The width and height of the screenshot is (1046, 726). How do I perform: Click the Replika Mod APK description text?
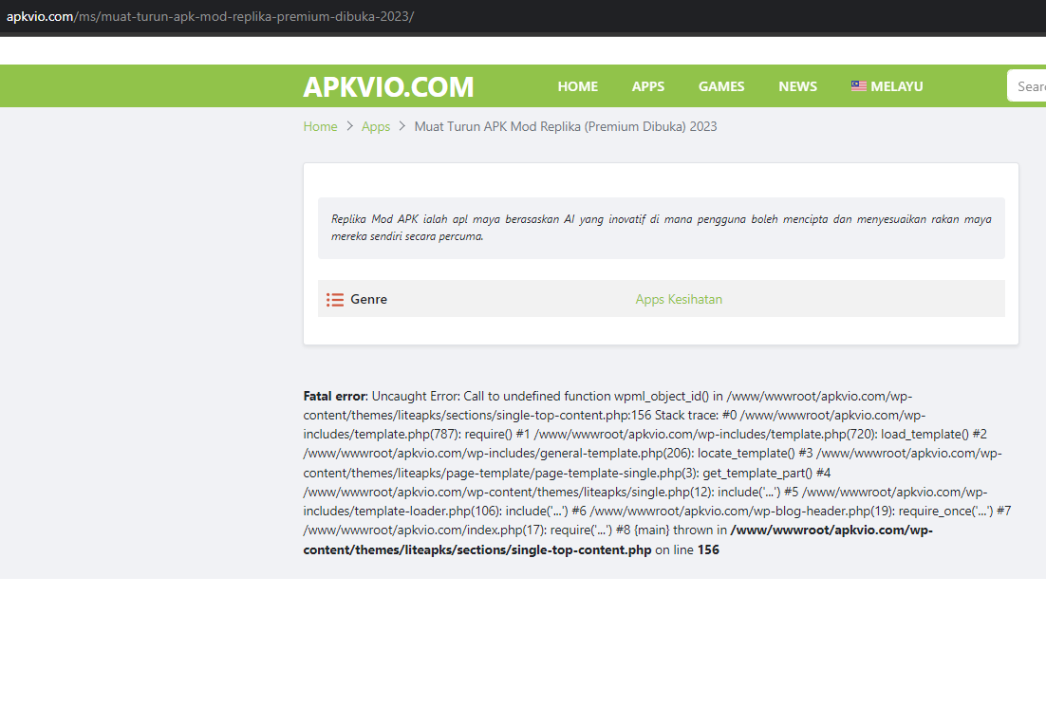661,228
